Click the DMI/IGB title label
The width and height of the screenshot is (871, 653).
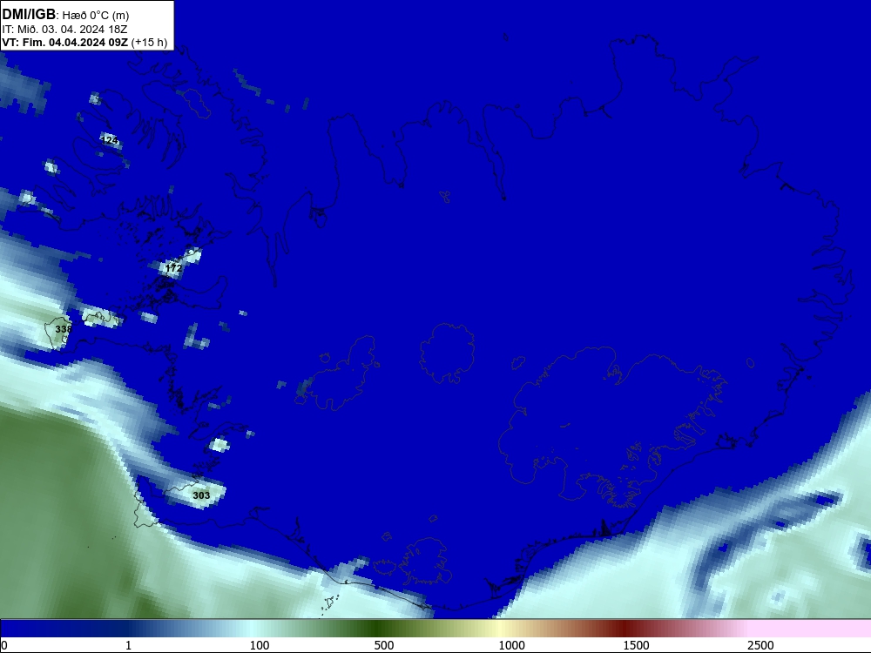coord(29,15)
